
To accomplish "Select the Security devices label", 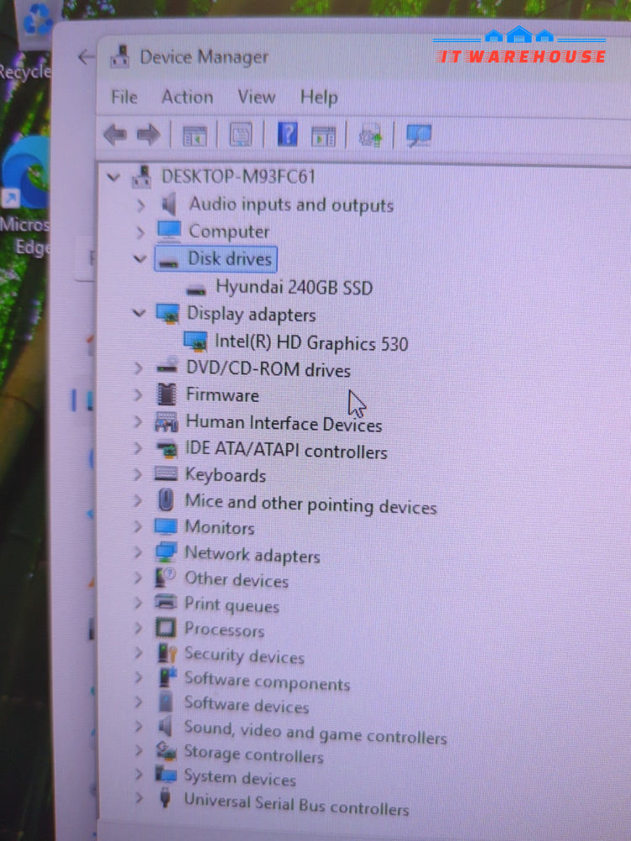I will tap(244, 655).
